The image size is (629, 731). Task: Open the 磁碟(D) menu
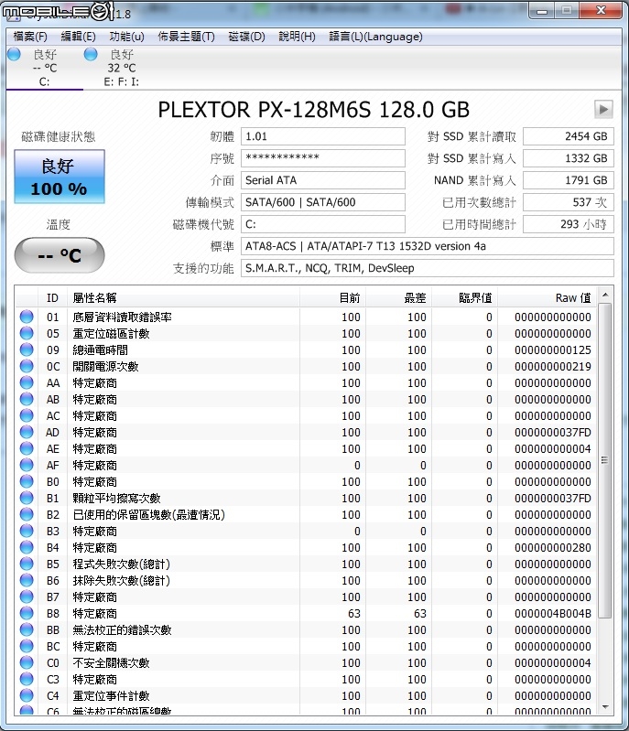coord(246,37)
